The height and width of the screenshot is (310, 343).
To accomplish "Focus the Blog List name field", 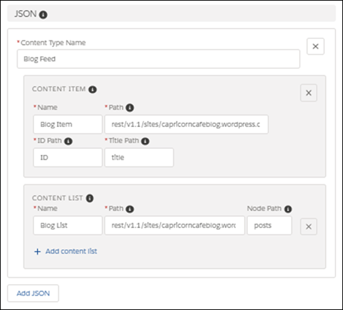I will click(x=68, y=225).
